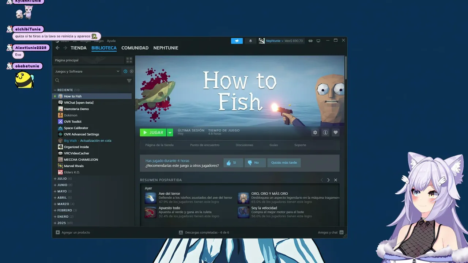Open the notifications bell
The width and height of the screenshot is (468, 263).
tap(250, 41)
